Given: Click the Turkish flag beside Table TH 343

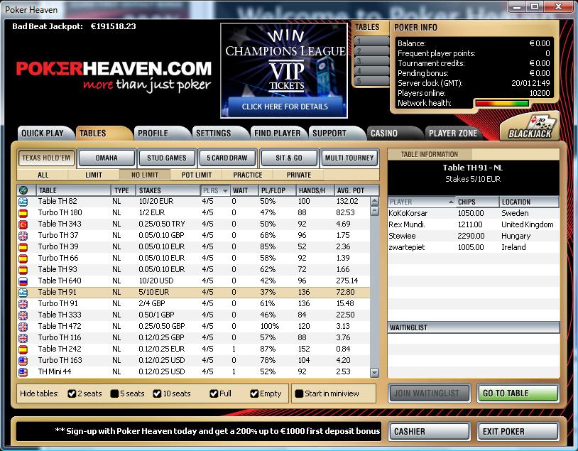Looking at the screenshot, I should tap(23, 224).
